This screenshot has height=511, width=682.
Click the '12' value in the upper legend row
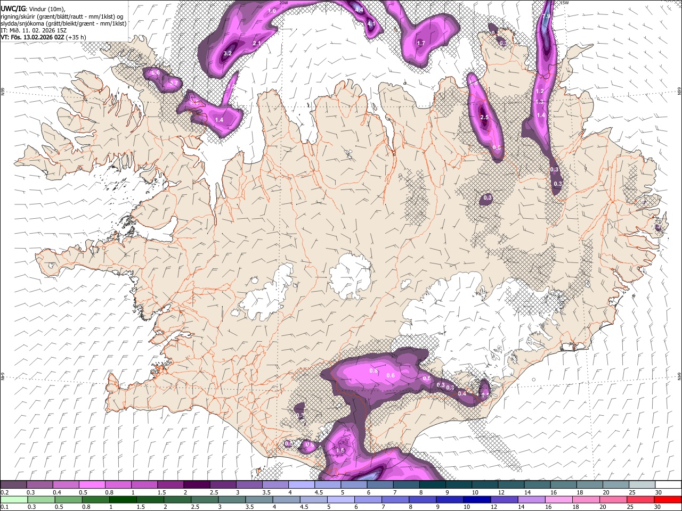501,492
